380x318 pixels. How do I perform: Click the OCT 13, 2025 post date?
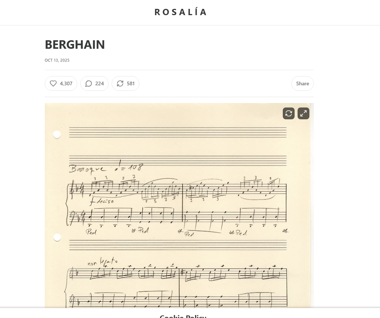tap(57, 60)
